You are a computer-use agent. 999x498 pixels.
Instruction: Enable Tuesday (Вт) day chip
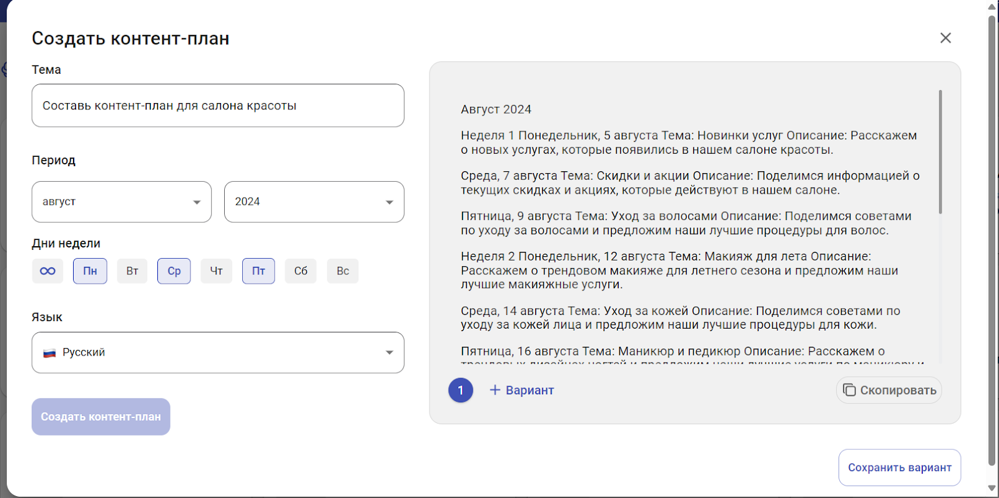tap(132, 271)
